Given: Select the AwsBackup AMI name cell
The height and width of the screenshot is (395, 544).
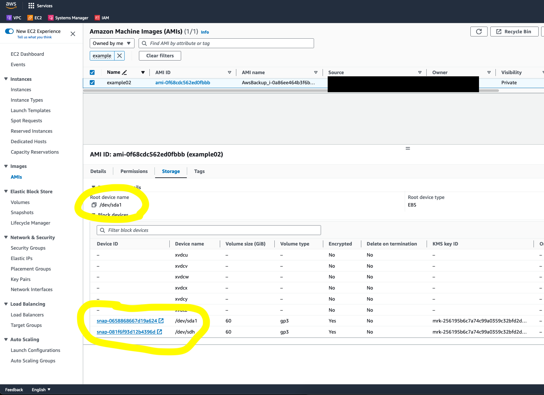Looking at the screenshot, I should click(279, 83).
